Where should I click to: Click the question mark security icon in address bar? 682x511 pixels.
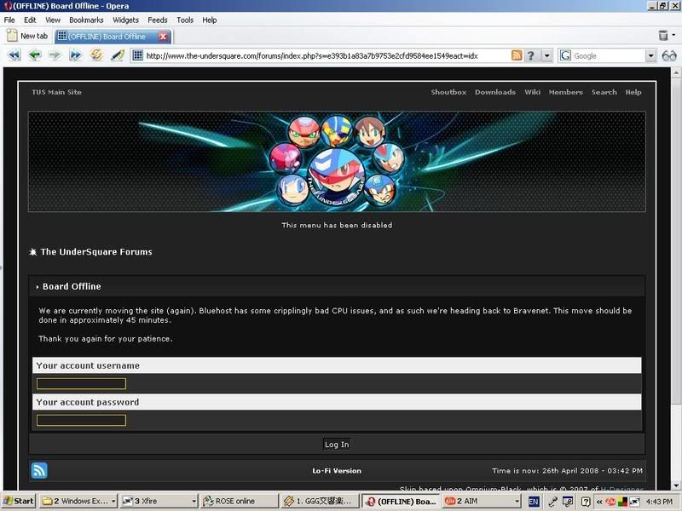530,55
